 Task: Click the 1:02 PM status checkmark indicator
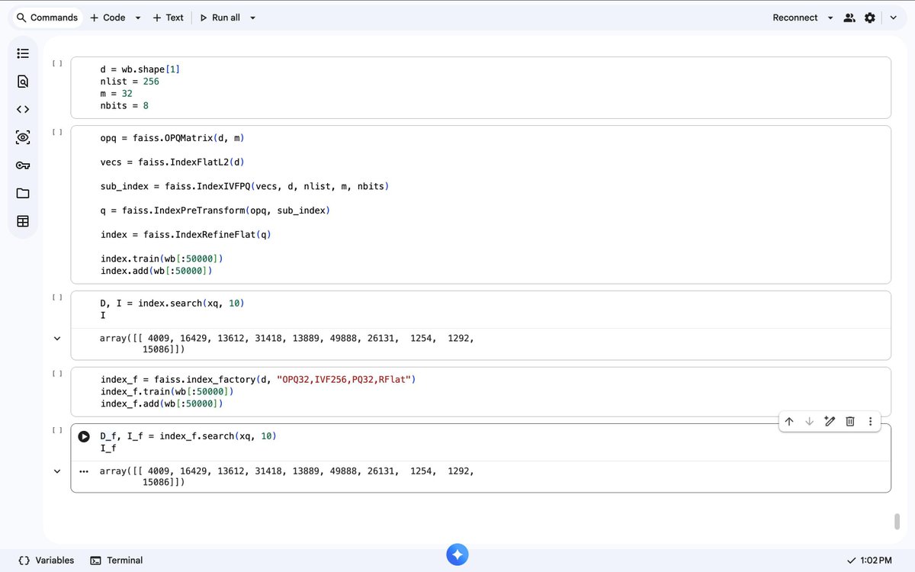(869, 561)
